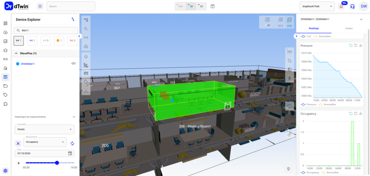Open the settings icon at sidebar bottom
The height and width of the screenshot is (176, 370).
pos(6,171)
